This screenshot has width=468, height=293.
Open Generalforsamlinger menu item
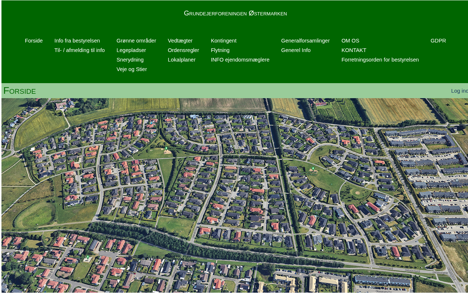tap(305, 41)
